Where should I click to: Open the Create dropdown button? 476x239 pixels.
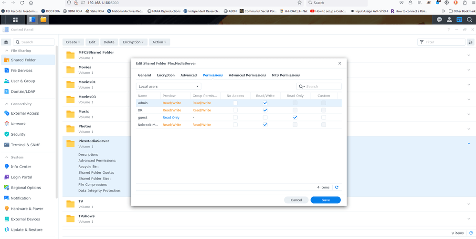(73, 42)
